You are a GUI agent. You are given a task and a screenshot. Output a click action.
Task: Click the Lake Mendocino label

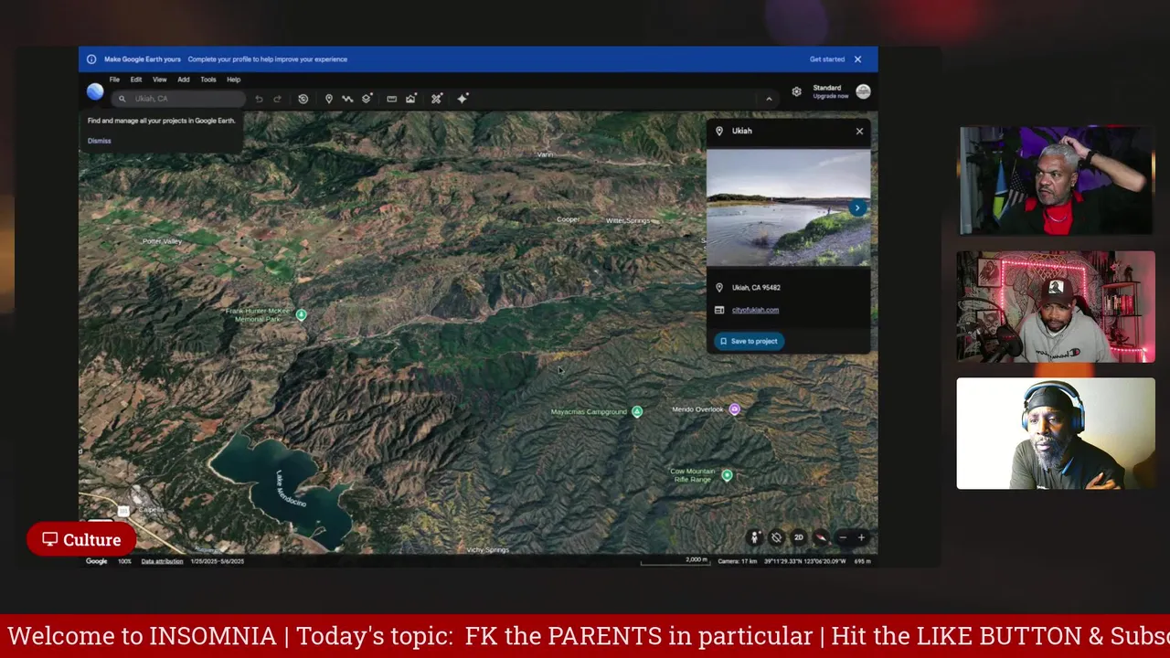point(291,489)
